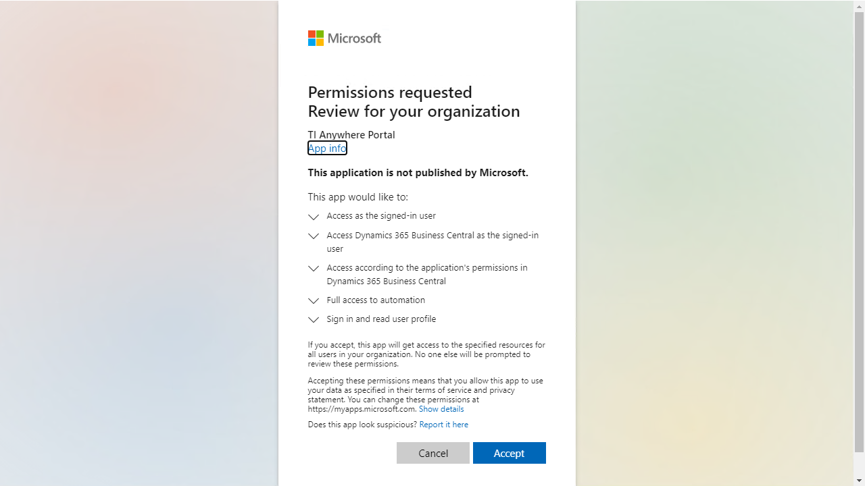Click the Microsoft logo
Screen dimensions: 865x486
[344, 38]
